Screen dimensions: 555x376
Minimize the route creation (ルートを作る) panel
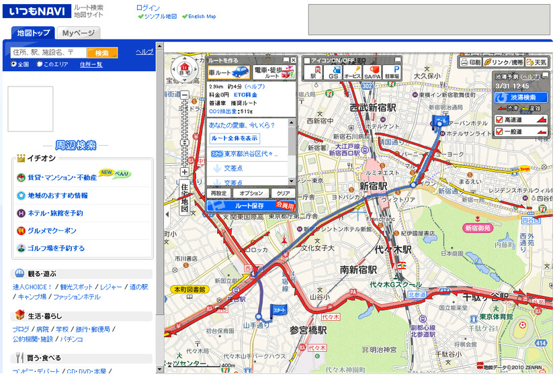286,60
